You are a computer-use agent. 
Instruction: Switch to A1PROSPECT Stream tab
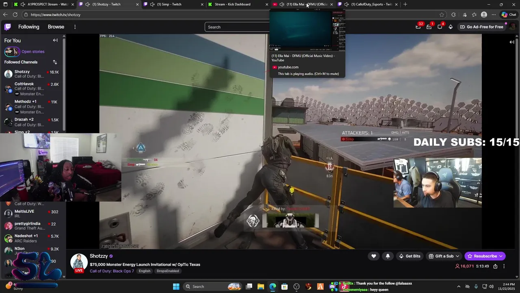(44, 4)
